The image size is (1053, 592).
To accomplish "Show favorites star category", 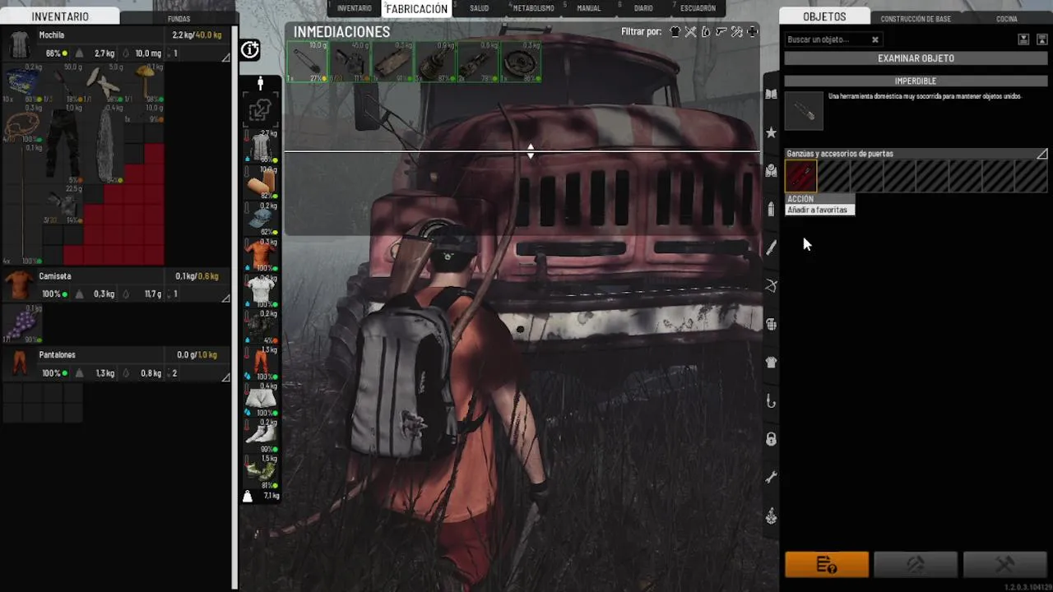I will [x=771, y=132].
